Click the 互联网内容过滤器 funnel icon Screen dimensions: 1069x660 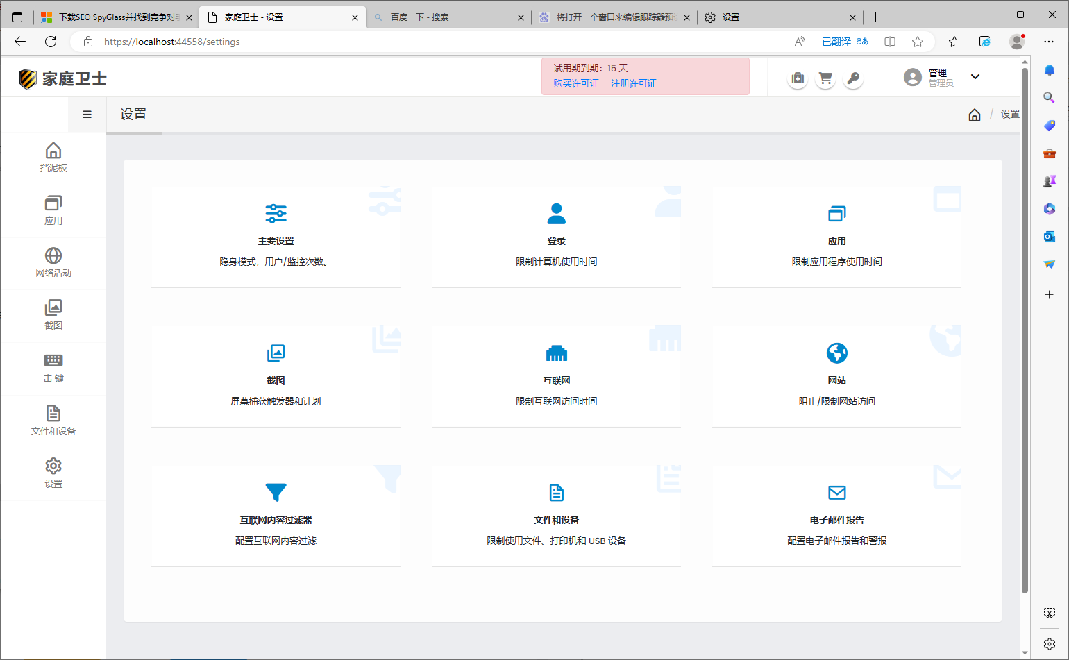(276, 492)
